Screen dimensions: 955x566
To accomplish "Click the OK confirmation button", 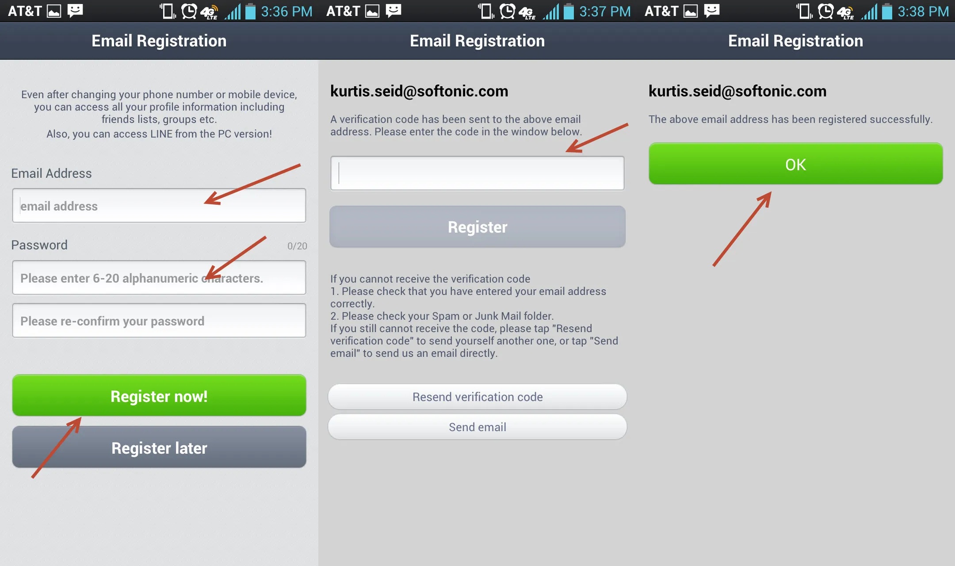I will [x=795, y=163].
